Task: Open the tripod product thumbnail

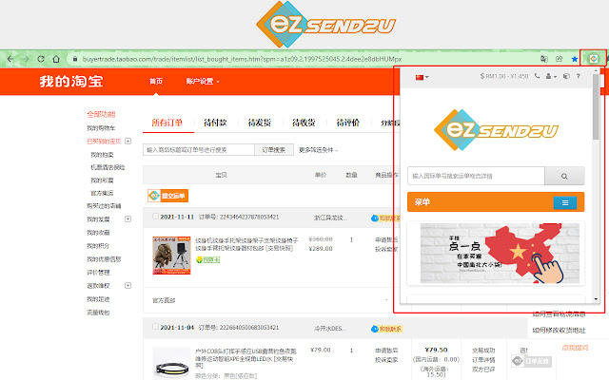Action: [171, 256]
